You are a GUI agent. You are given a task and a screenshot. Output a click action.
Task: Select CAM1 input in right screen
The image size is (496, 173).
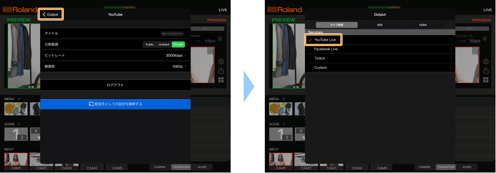point(281,161)
